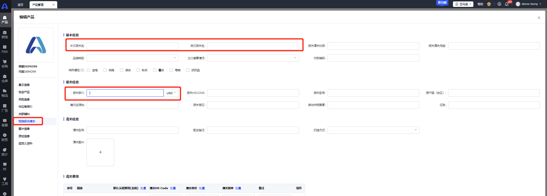Screen dimensions: 547x196
Task: Click the orange customer support headset icon
Action: [489, 4]
